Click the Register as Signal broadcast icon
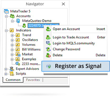 pyautogui.click(x=49, y=66)
